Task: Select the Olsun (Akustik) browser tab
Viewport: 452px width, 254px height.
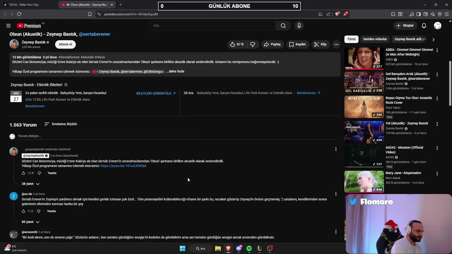Action: (87, 5)
